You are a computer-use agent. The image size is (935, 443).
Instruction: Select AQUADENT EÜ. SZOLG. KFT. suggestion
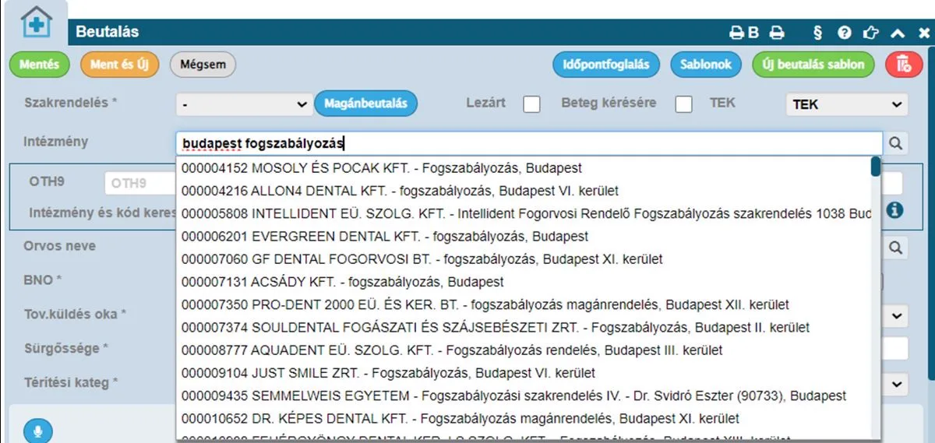523,350
